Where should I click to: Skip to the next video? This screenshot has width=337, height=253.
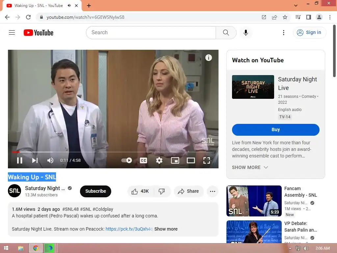(35, 160)
